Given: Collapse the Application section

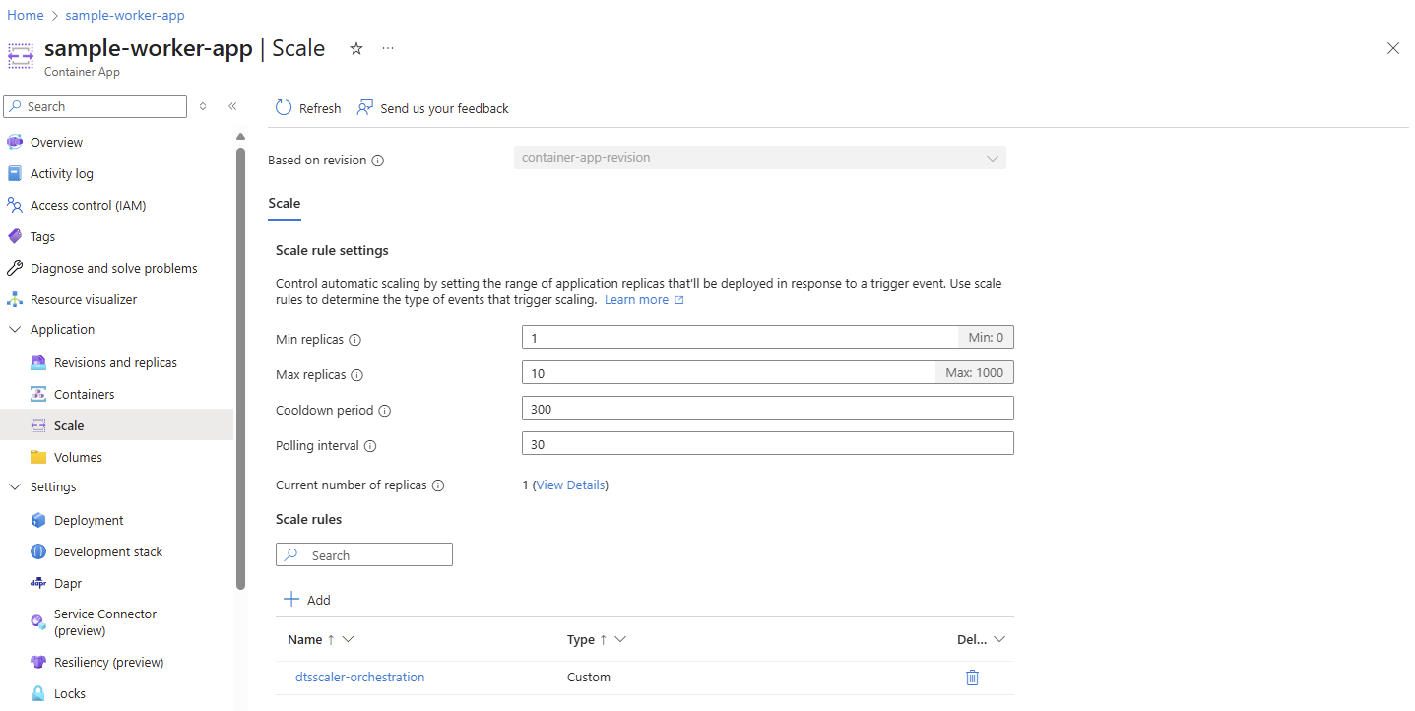Looking at the screenshot, I should [14, 329].
